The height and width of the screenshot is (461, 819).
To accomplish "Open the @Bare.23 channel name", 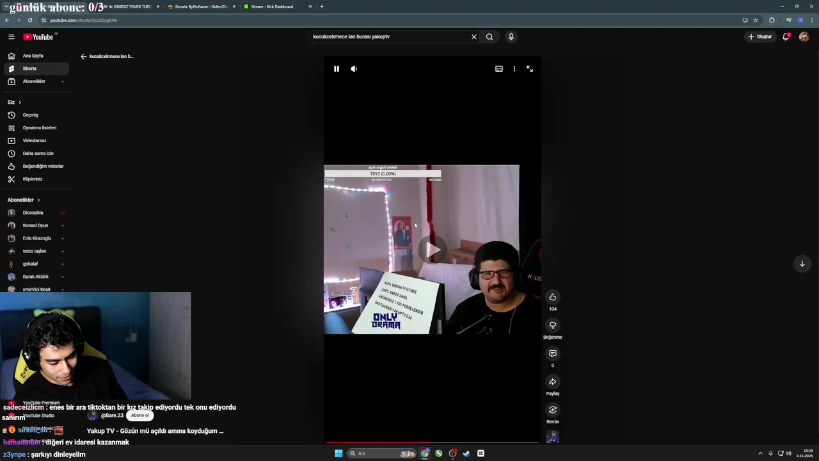I will point(112,416).
